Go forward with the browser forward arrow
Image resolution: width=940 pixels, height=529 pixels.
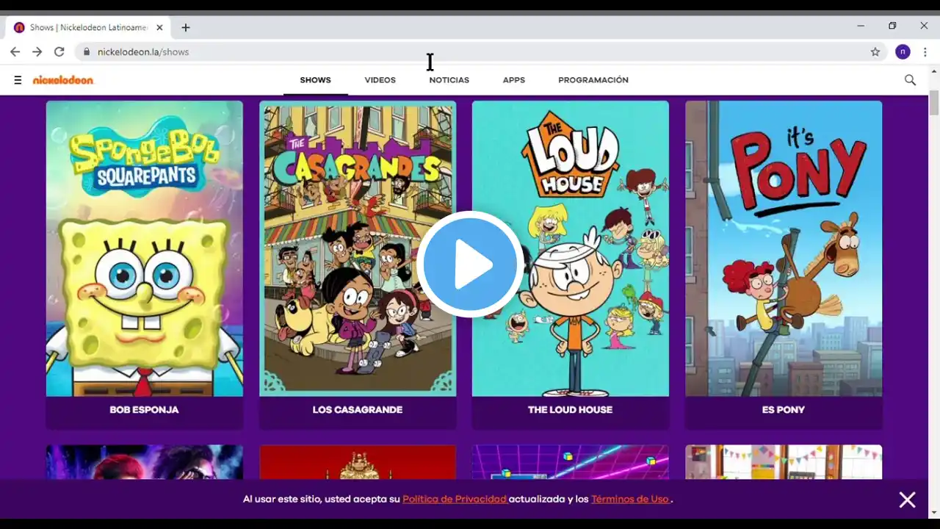[37, 52]
